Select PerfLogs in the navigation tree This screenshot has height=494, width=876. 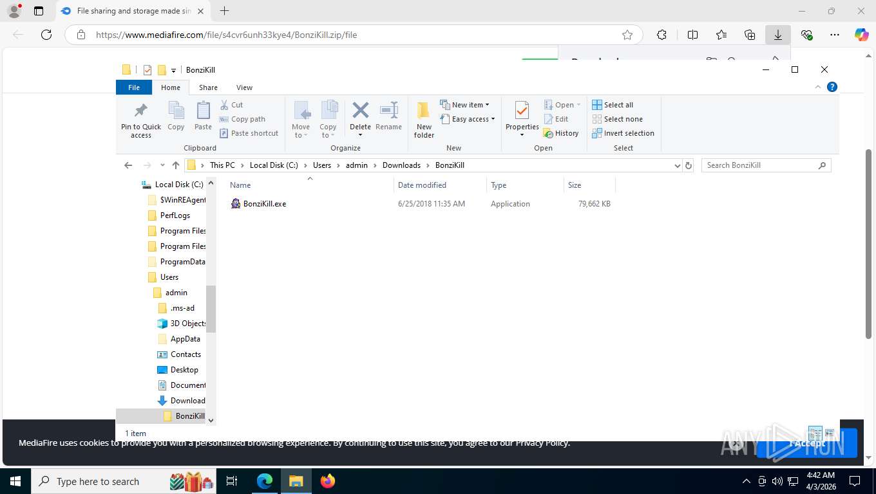[175, 215]
